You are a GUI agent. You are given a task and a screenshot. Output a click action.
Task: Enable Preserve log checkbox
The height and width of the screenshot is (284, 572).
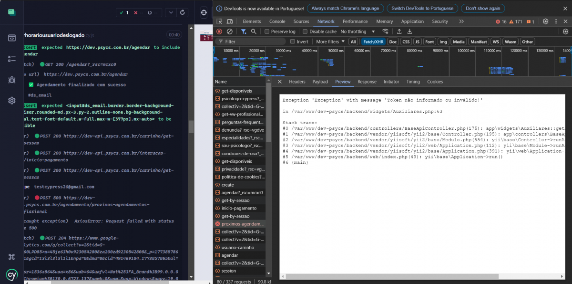267,32
